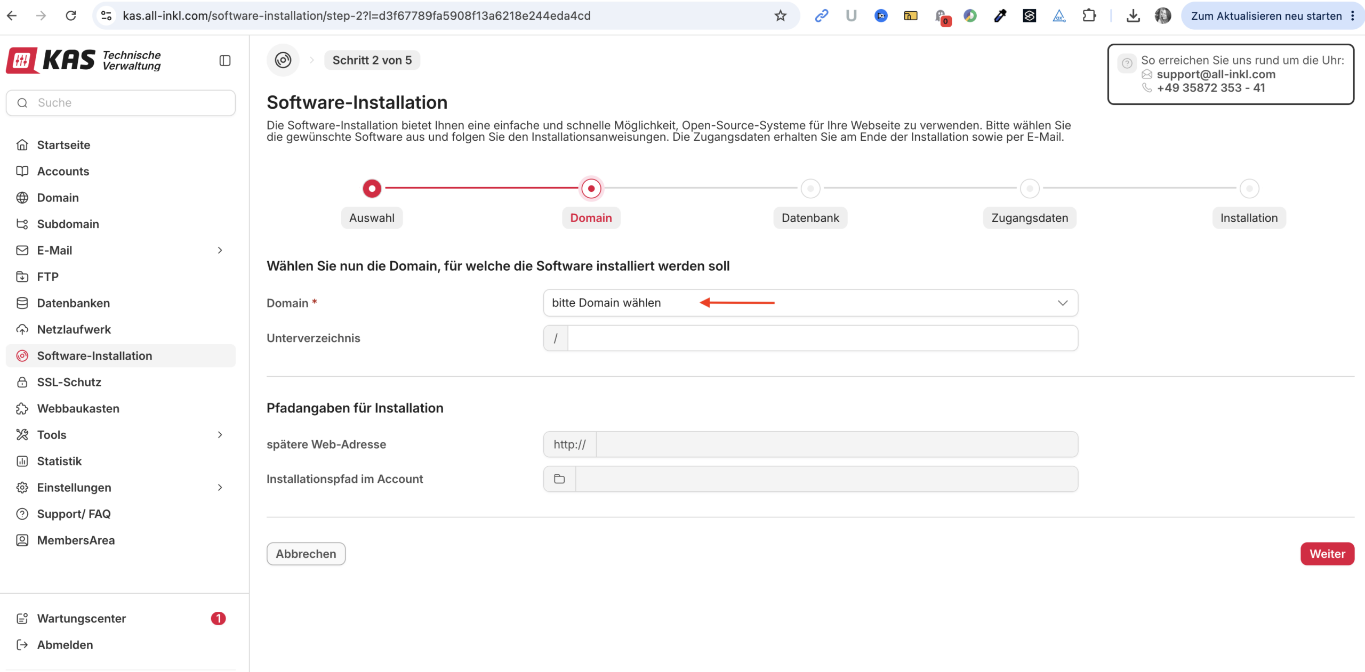The width and height of the screenshot is (1365, 672).
Task: Open Startseite in the sidebar
Action: [x=121, y=145]
